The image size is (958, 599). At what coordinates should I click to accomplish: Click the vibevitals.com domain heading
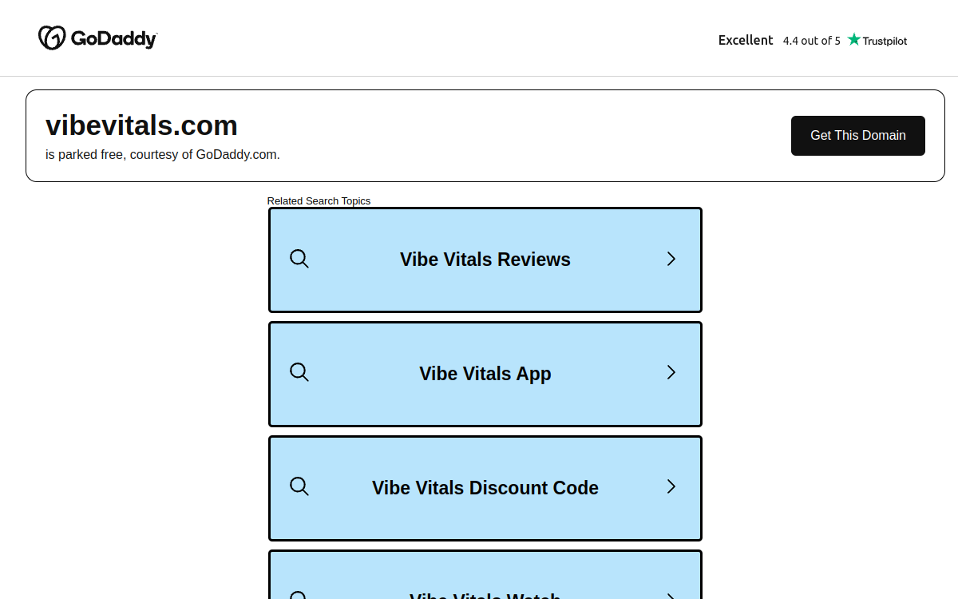pos(141,125)
